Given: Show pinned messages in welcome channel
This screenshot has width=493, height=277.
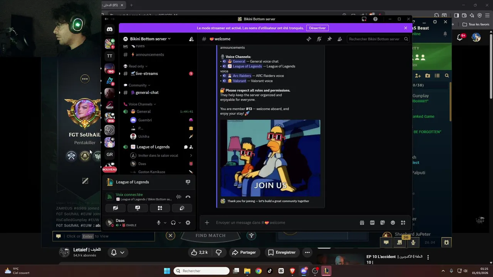Looking at the screenshot, I should click(x=329, y=39).
